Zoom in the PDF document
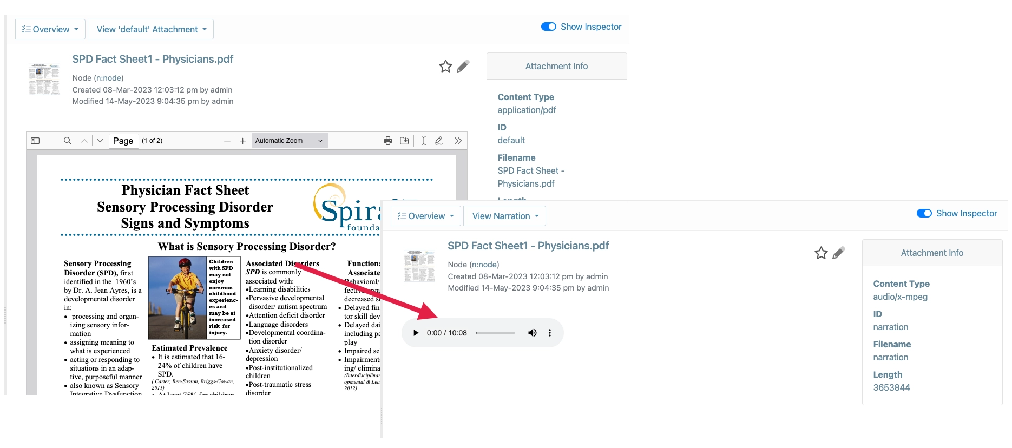Screen dimensions: 1012x448 pyautogui.click(x=243, y=141)
